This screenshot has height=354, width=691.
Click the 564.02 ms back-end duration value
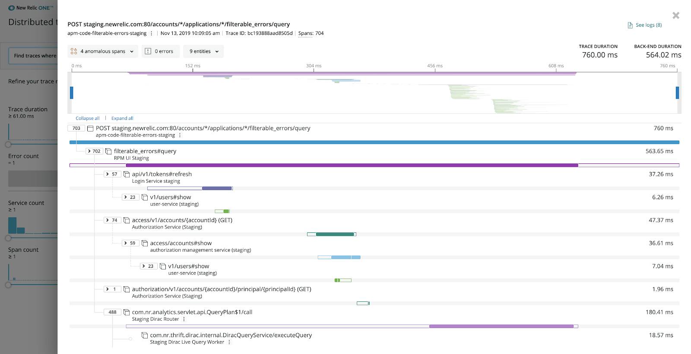663,55
